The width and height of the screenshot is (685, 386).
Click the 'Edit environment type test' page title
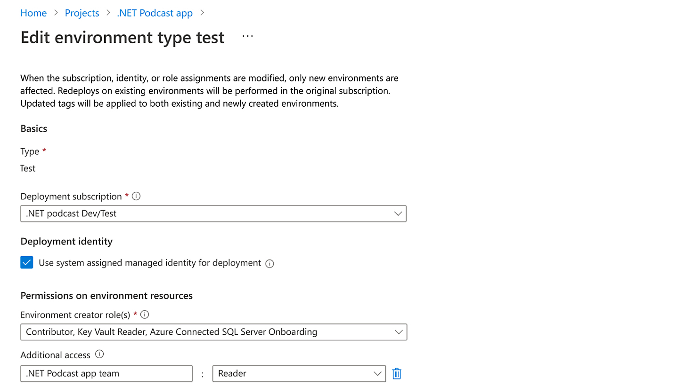[x=122, y=38]
